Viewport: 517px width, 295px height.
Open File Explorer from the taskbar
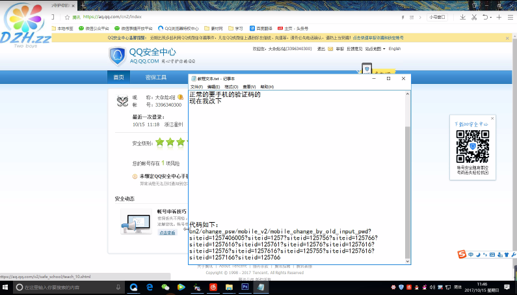229,287
